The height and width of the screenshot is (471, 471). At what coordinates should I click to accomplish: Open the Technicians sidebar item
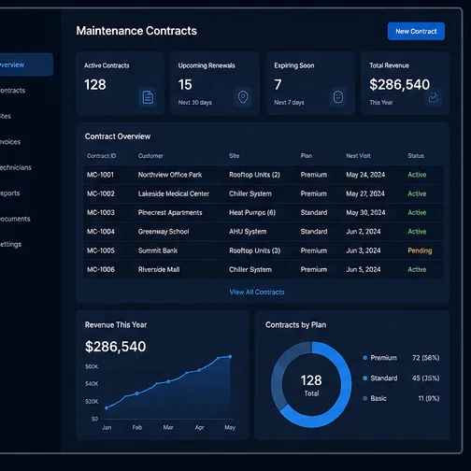tap(16, 167)
